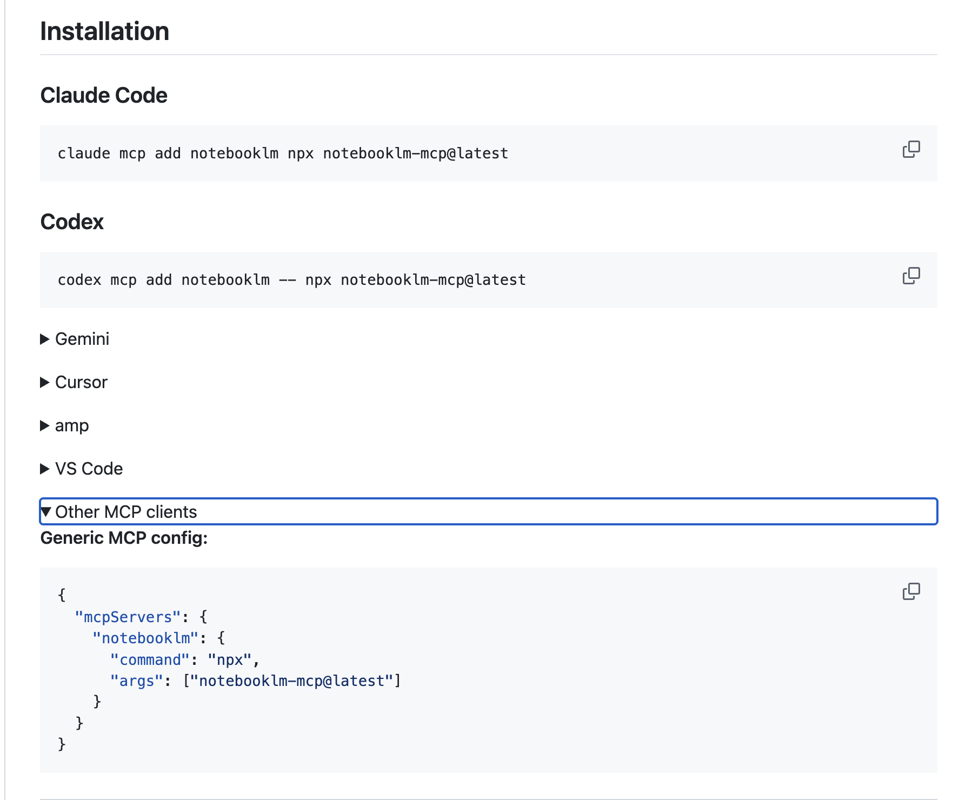Click the "args" line in JSON
Image resolution: width=972 pixels, height=800 pixels.
coord(255,681)
